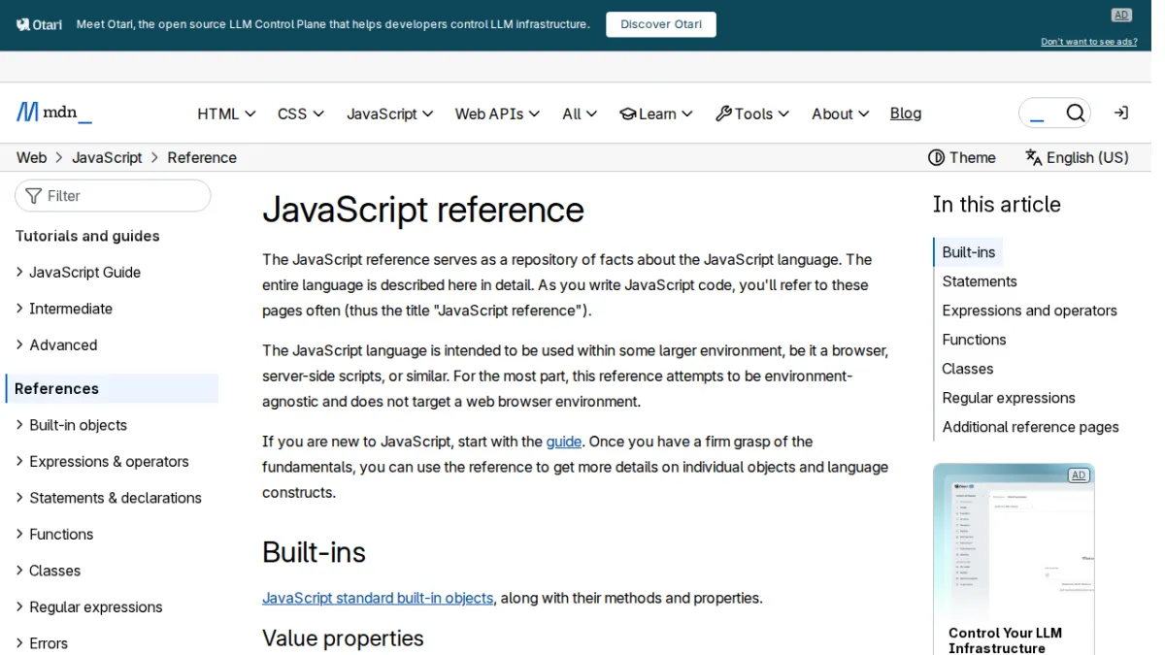The height and width of the screenshot is (655, 1165).
Task: Expand the Intermediate sidebar section
Action: pos(64,309)
